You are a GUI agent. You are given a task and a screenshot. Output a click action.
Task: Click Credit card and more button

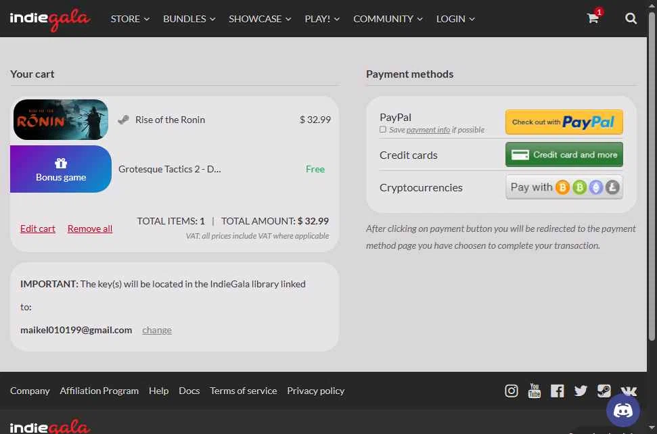(564, 154)
